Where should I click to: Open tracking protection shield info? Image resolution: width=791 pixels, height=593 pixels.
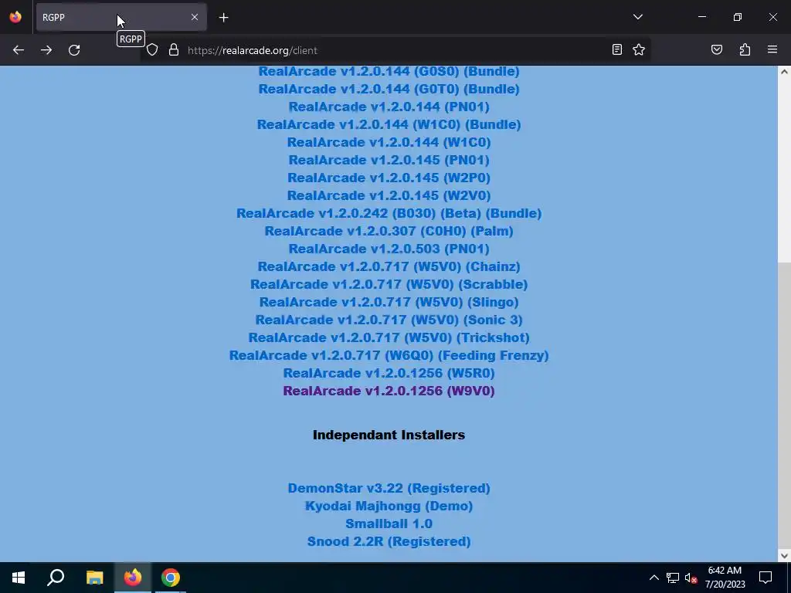point(152,50)
